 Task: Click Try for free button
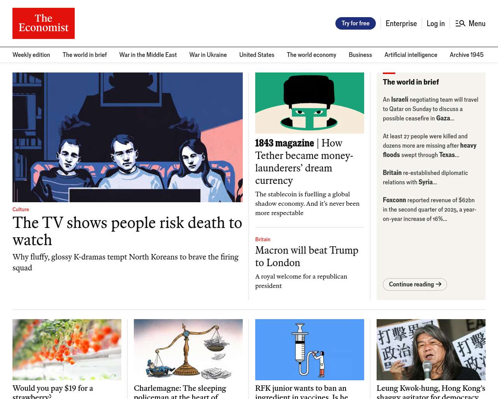pyautogui.click(x=356, y=23)
